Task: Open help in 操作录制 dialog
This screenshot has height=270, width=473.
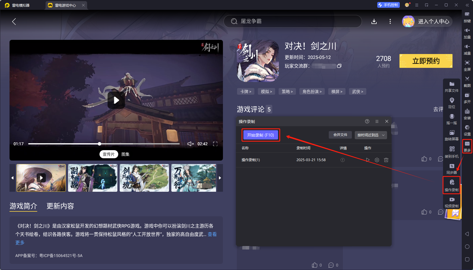Action: coord(367,122)
